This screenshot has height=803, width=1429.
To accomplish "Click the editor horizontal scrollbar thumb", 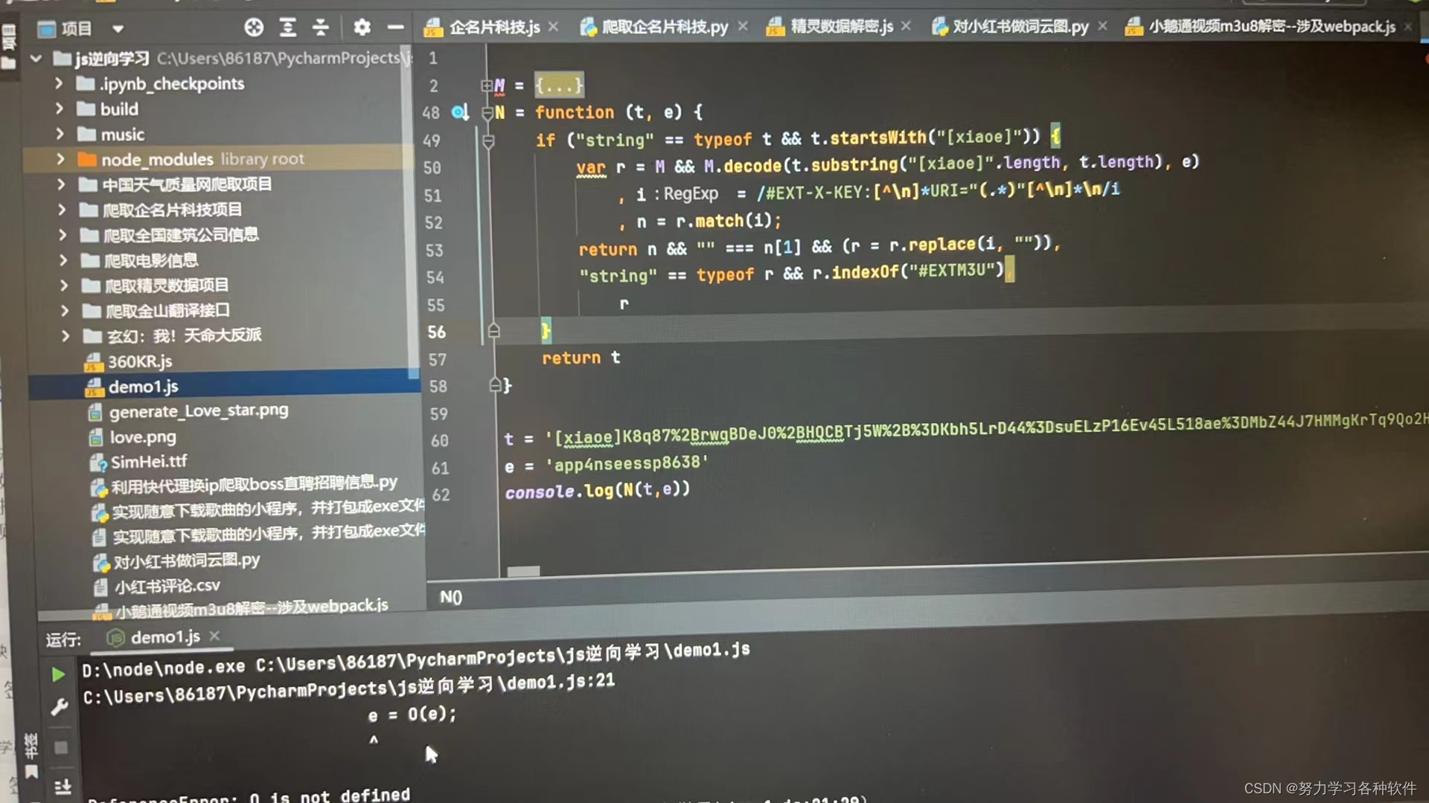I will (523, 571).
